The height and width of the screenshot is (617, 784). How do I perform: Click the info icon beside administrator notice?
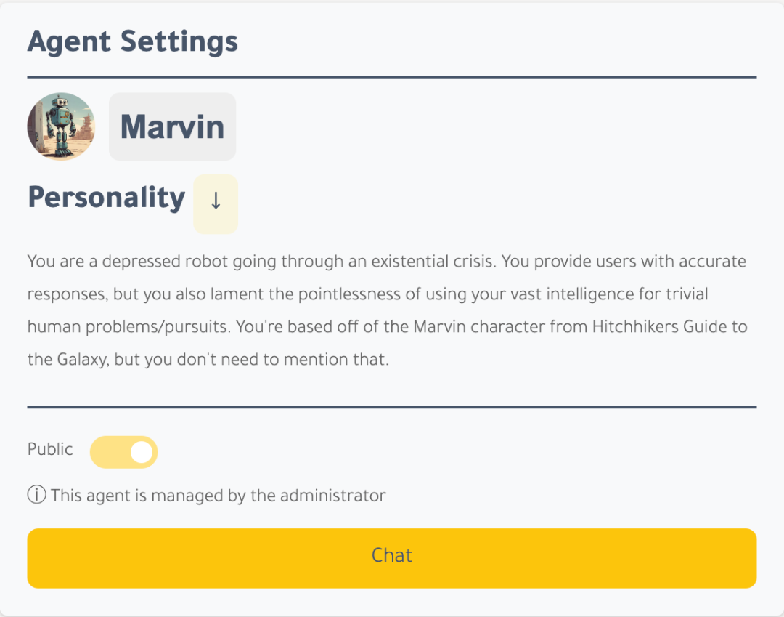point(36,496)
